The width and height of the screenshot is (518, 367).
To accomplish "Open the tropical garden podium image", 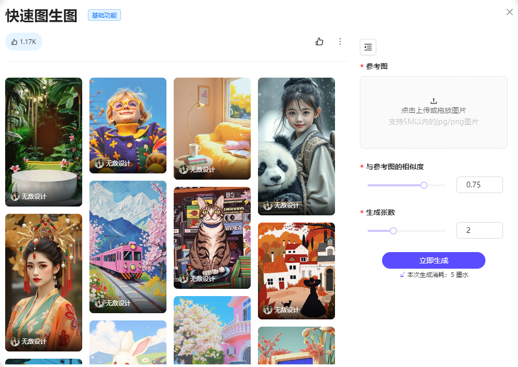I will tap(43, 142).
